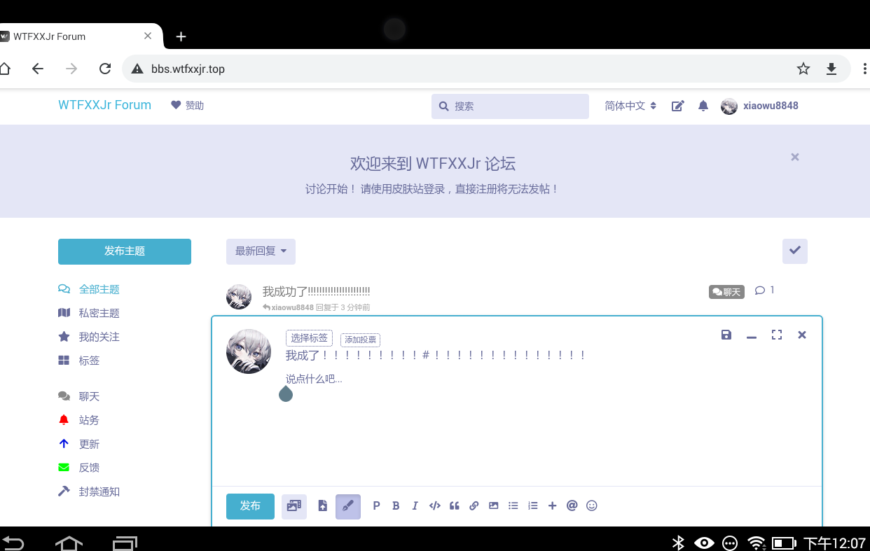Click the forum 搜索 search field
870x551 pixels.
coord(510,106)
